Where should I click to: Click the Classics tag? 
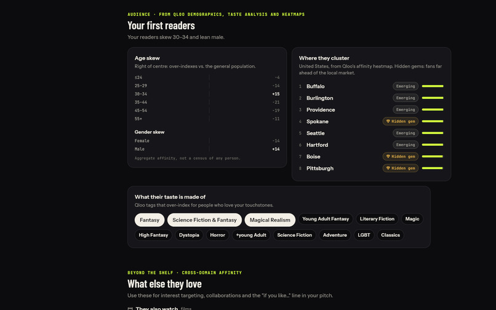point(390,235)
